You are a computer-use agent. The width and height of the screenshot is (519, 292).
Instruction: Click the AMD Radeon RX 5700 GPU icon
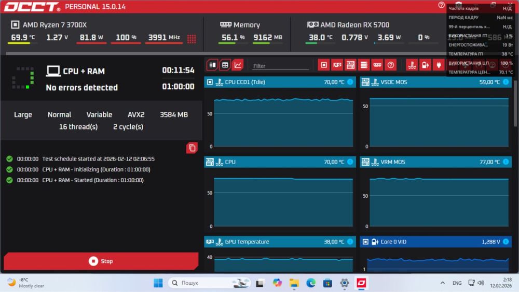[x=312, y=24]
